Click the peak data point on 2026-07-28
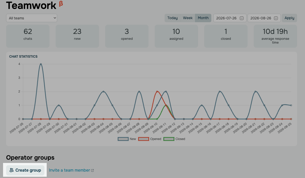This screenshot has height=178, width=305. (41, 64)
